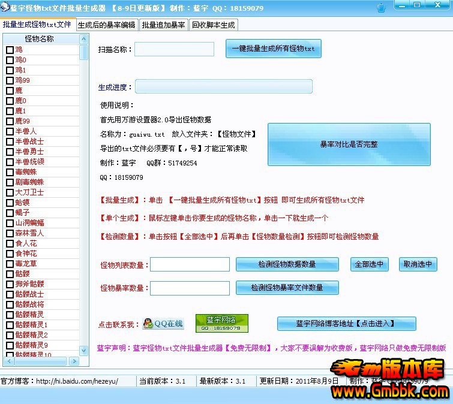
Task: Switch to the 生成后的暴率编辑 tab
Action: (107, 25)
